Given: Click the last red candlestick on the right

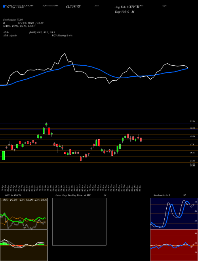Looking at the screenshot, I should click(141, 140).
